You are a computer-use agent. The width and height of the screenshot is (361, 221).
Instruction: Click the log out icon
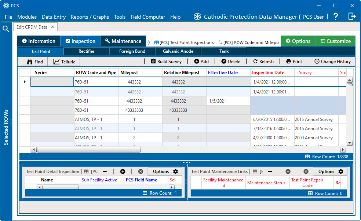pyautogui.click(x=352, y=16)
